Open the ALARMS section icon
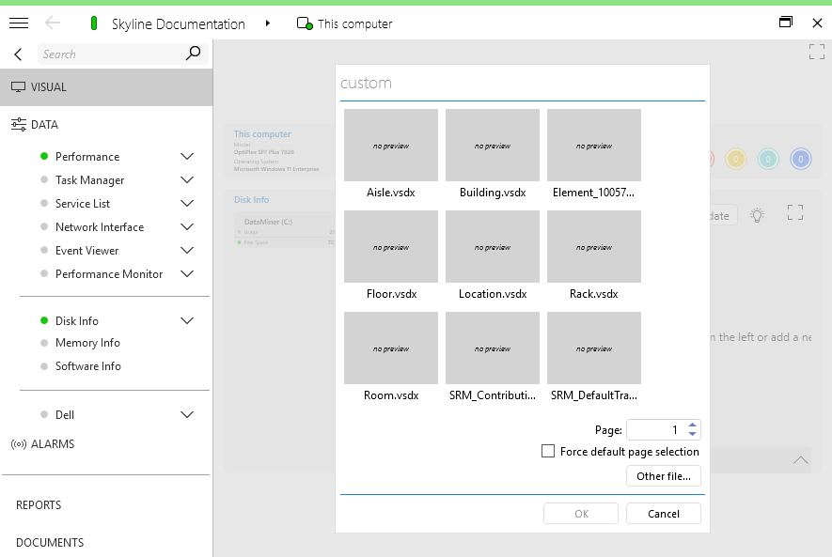This screenshot has width=832, height=557. (x=21, y=443)
